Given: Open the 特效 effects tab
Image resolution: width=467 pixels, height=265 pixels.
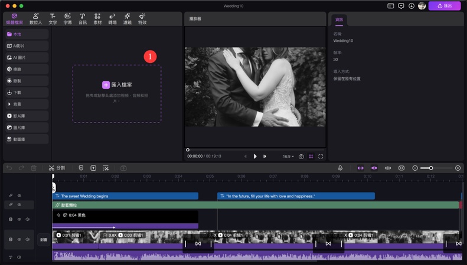Looking at the screenshot, I should (x=142, y=18).
